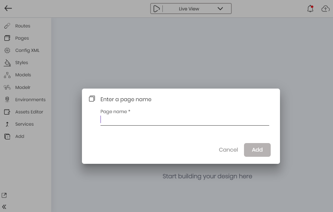Click the Models hierarchy icon
This screenshot has width=333, height=212.
tap(7, 75)
